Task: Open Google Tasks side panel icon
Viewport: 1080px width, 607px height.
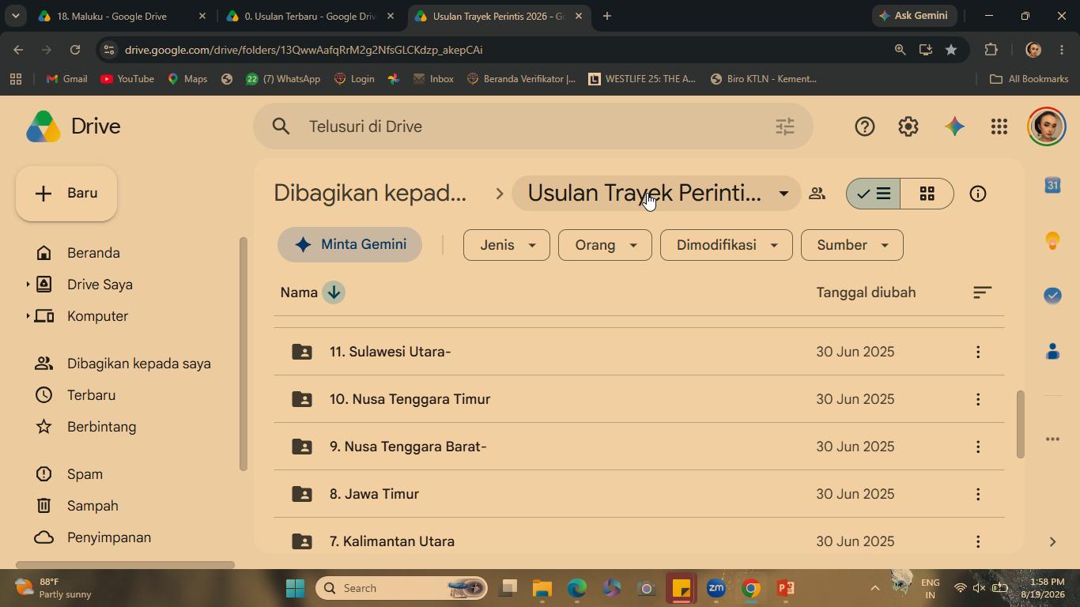Action: 1052,295
